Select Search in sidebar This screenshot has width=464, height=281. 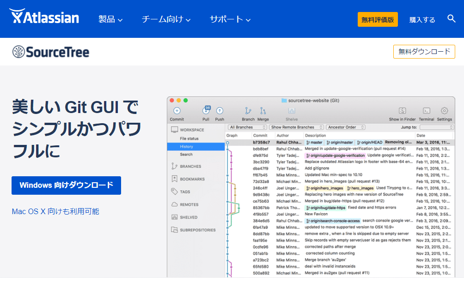click(186, 155)
